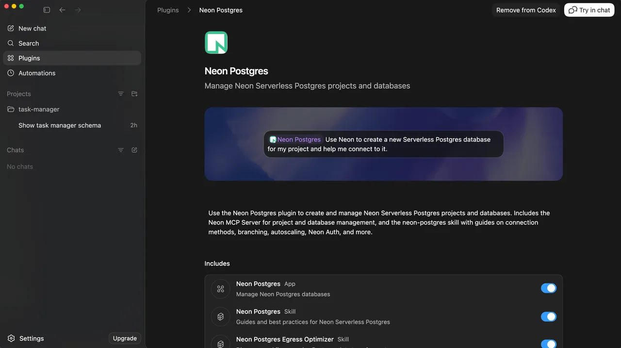Filter projects using the Projects filter icon
Screen dimensions: 621x348
[x=121, y=94]
